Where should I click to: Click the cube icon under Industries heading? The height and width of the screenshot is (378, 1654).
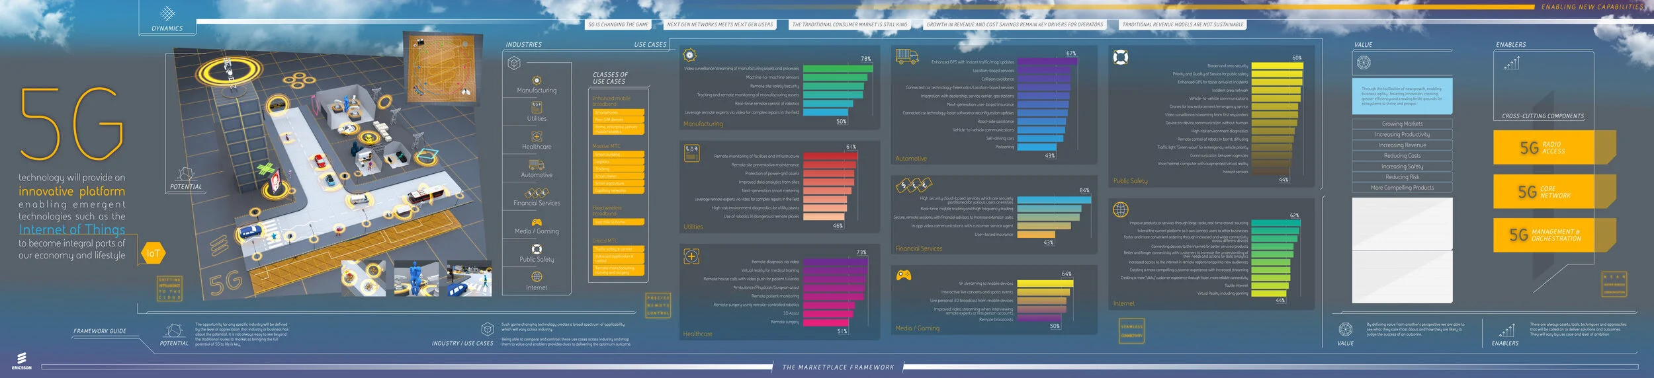(514, 63)
